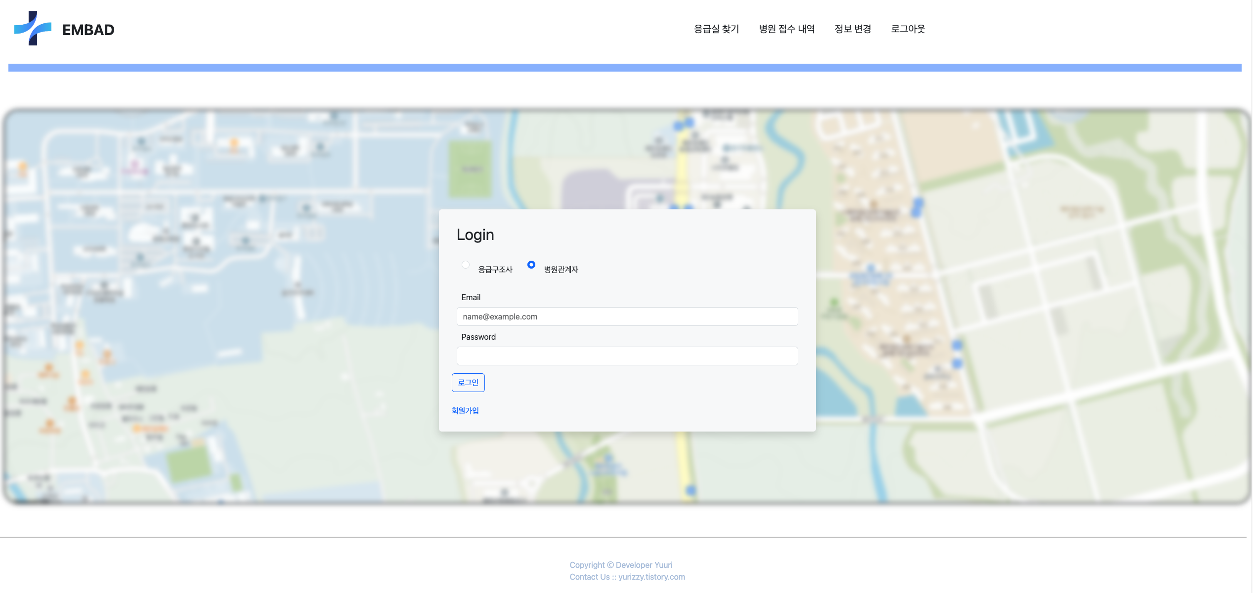Click the Email field label
Image resolution: width=1253 pixels, height=593 pixels.
pos(471,297)
